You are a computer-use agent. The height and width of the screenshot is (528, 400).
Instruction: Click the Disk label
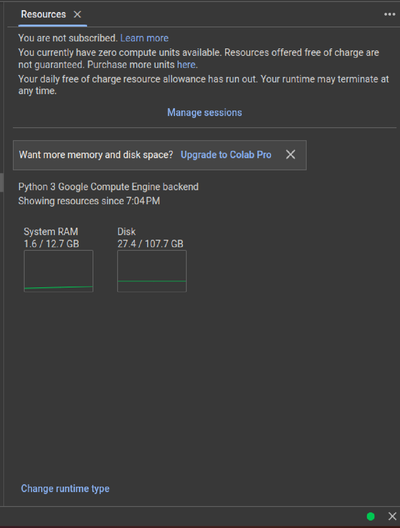coord(127,231)
